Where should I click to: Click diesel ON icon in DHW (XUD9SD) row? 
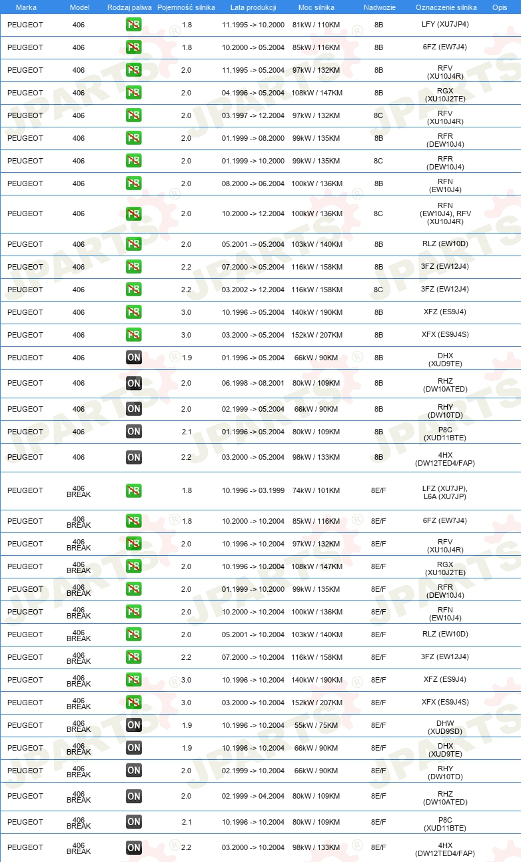pyautogui.click(x=133, y=725)
